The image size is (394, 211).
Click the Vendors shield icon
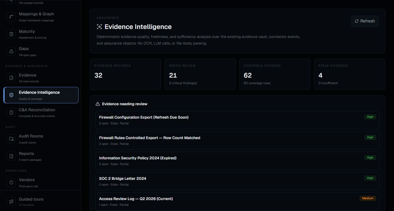coord(11,183)
